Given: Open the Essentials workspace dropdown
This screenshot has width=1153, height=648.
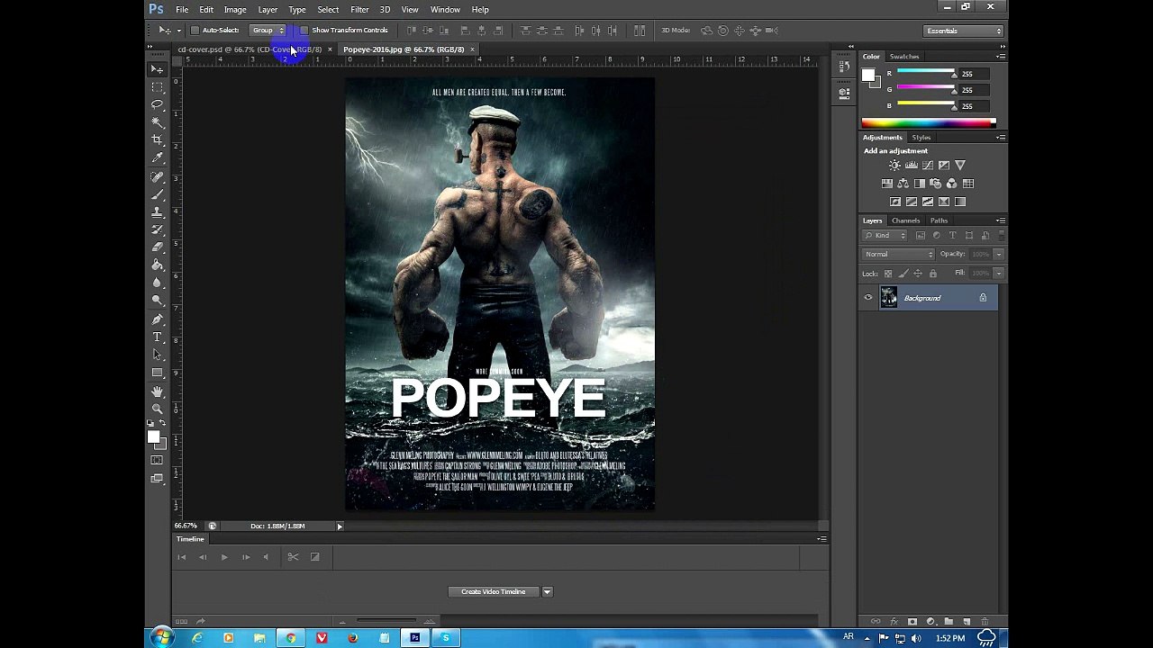Looking at the screenshot, I should 964,31.
